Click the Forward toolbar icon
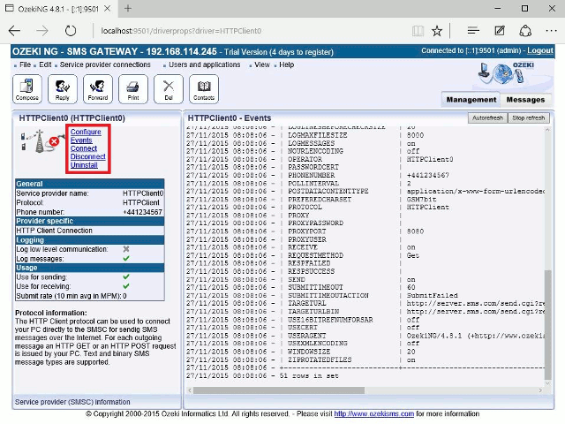 (x=98, y=89)
